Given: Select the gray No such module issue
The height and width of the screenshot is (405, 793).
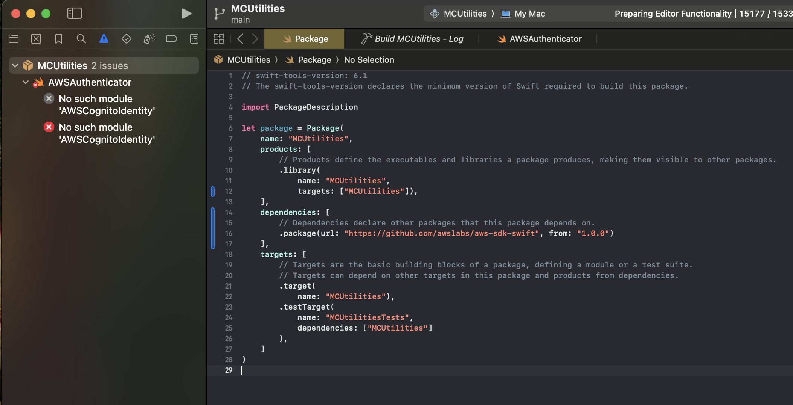Looking at the screenshot, I should click(107, 104).
